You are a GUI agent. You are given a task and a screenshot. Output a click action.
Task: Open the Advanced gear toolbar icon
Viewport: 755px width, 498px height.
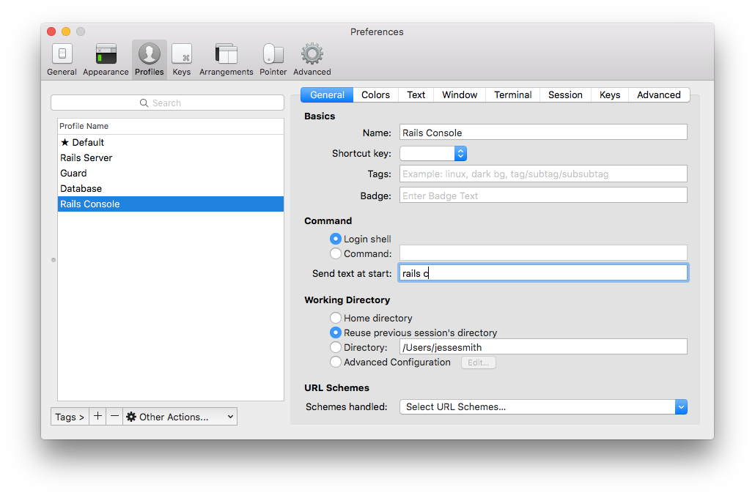point(312,59)
